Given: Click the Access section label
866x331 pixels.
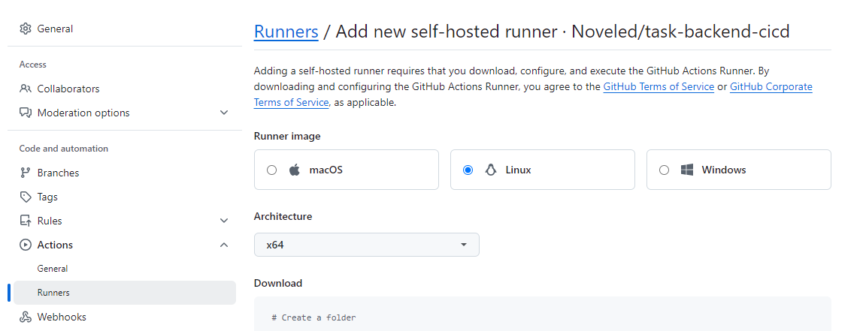Looking at the screenshot, I should point(32,65).
